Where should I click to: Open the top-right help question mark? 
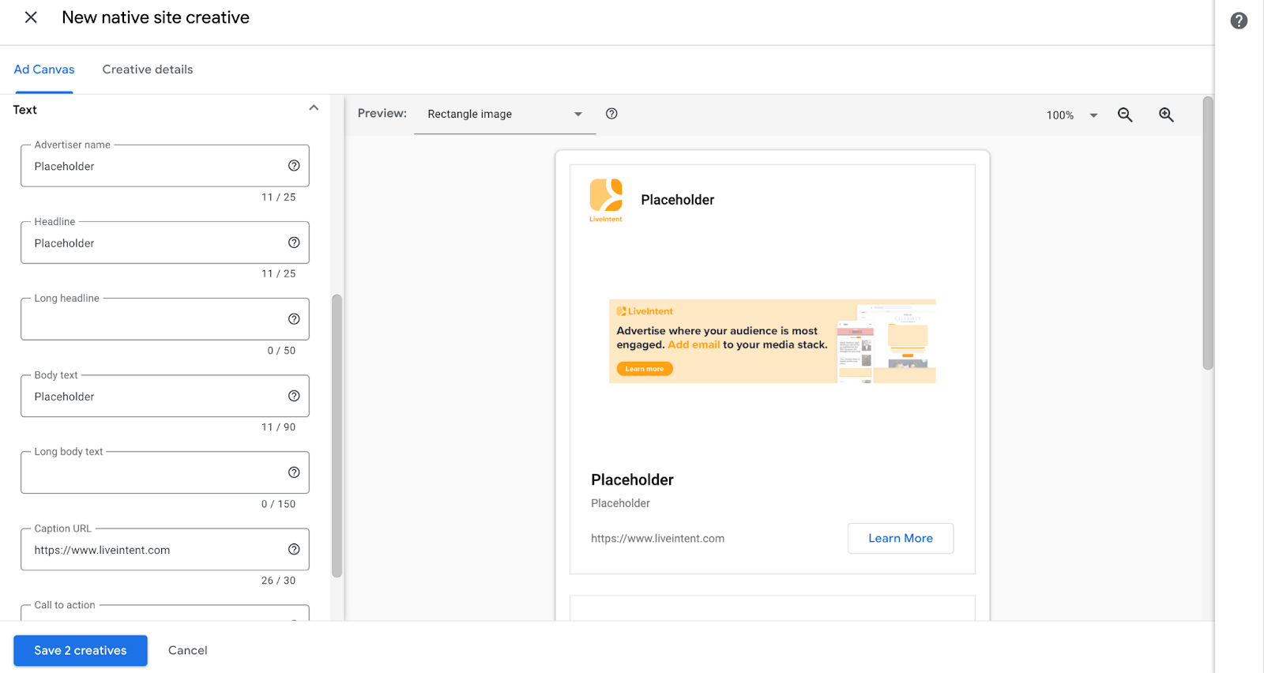1239,21
